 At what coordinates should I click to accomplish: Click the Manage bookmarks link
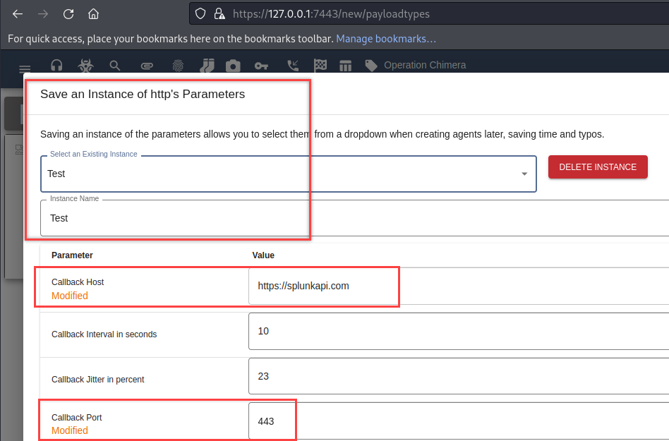(385, 38)
